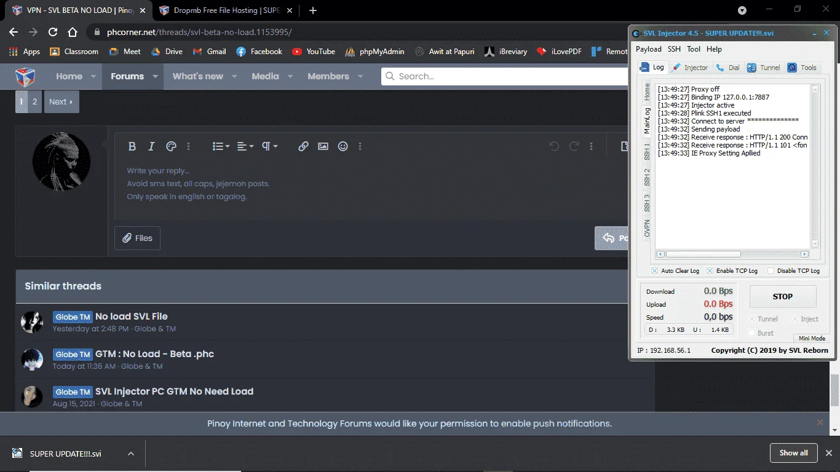This screenshot has width=840, height=472.
Task: Open the phpMyAdmin bookmark
Action: [374, 52]
